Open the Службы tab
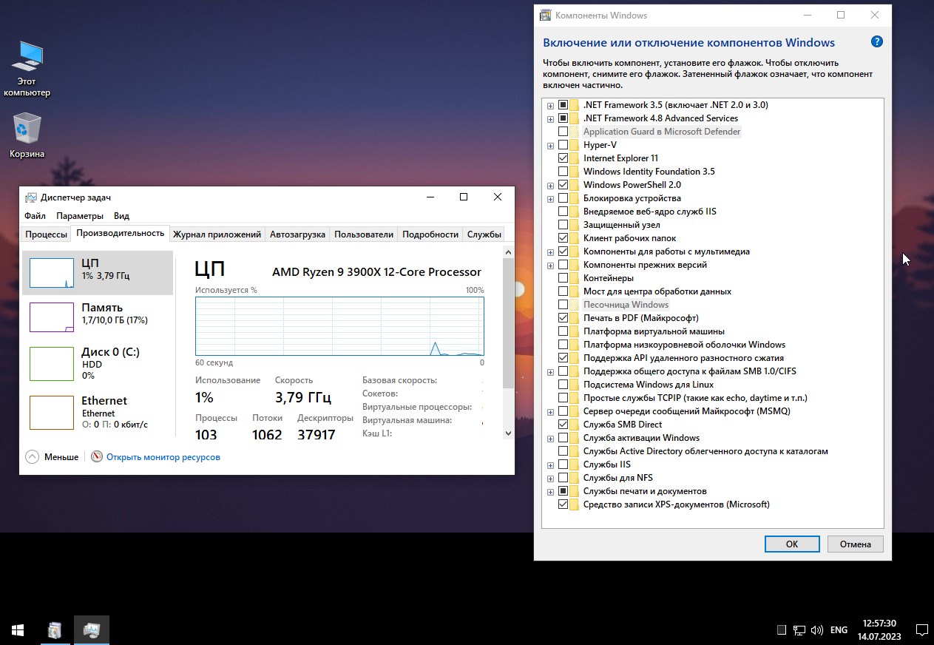This screenshot has width=934, height=645. click(484, 234)
